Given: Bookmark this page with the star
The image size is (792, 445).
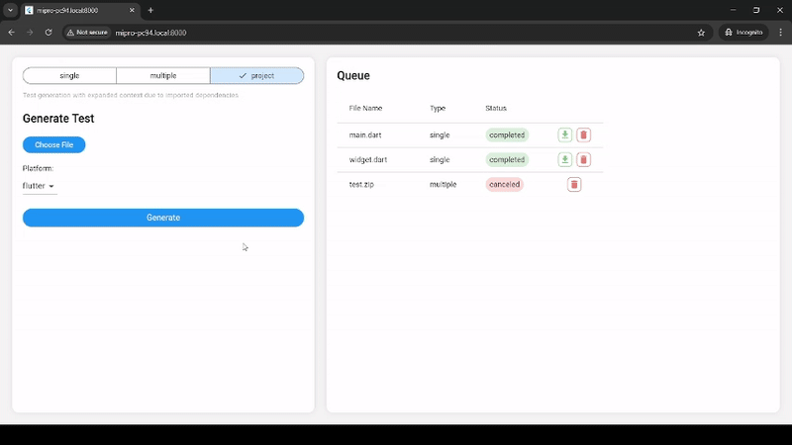Looking at the screenshot, I should click(x=701, y=33).
